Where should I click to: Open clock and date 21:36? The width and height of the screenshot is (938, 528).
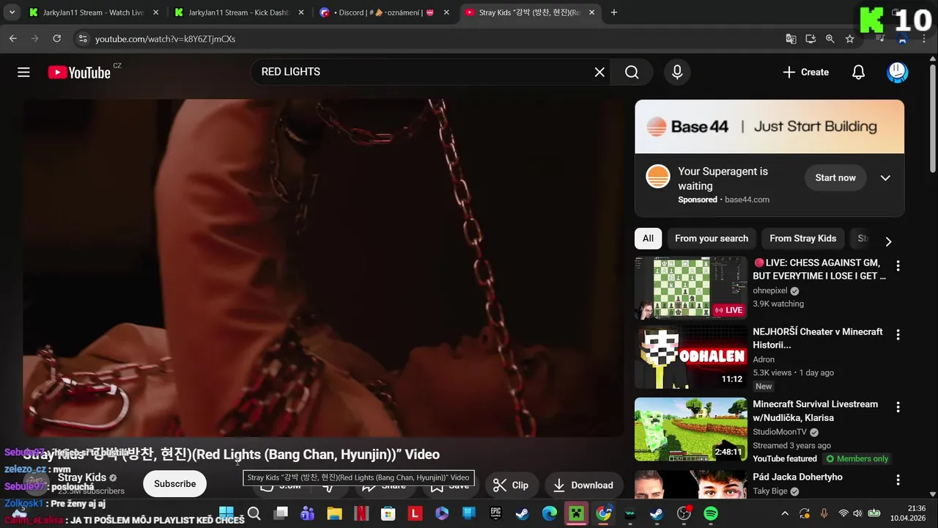click(x=907, y=513)
